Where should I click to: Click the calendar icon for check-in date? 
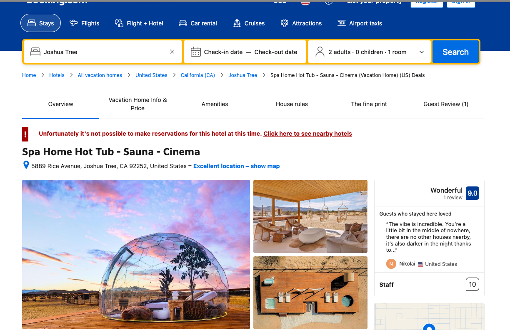pyautogui.click(x=195, y=52)
